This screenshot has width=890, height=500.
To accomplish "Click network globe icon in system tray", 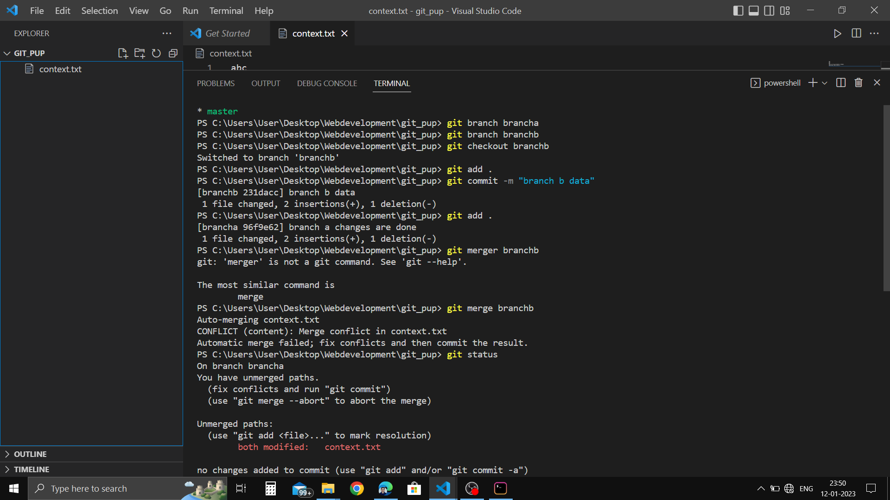I will (789, 488).
